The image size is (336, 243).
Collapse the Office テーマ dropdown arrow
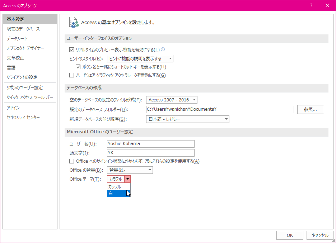(x=127, y=179)
